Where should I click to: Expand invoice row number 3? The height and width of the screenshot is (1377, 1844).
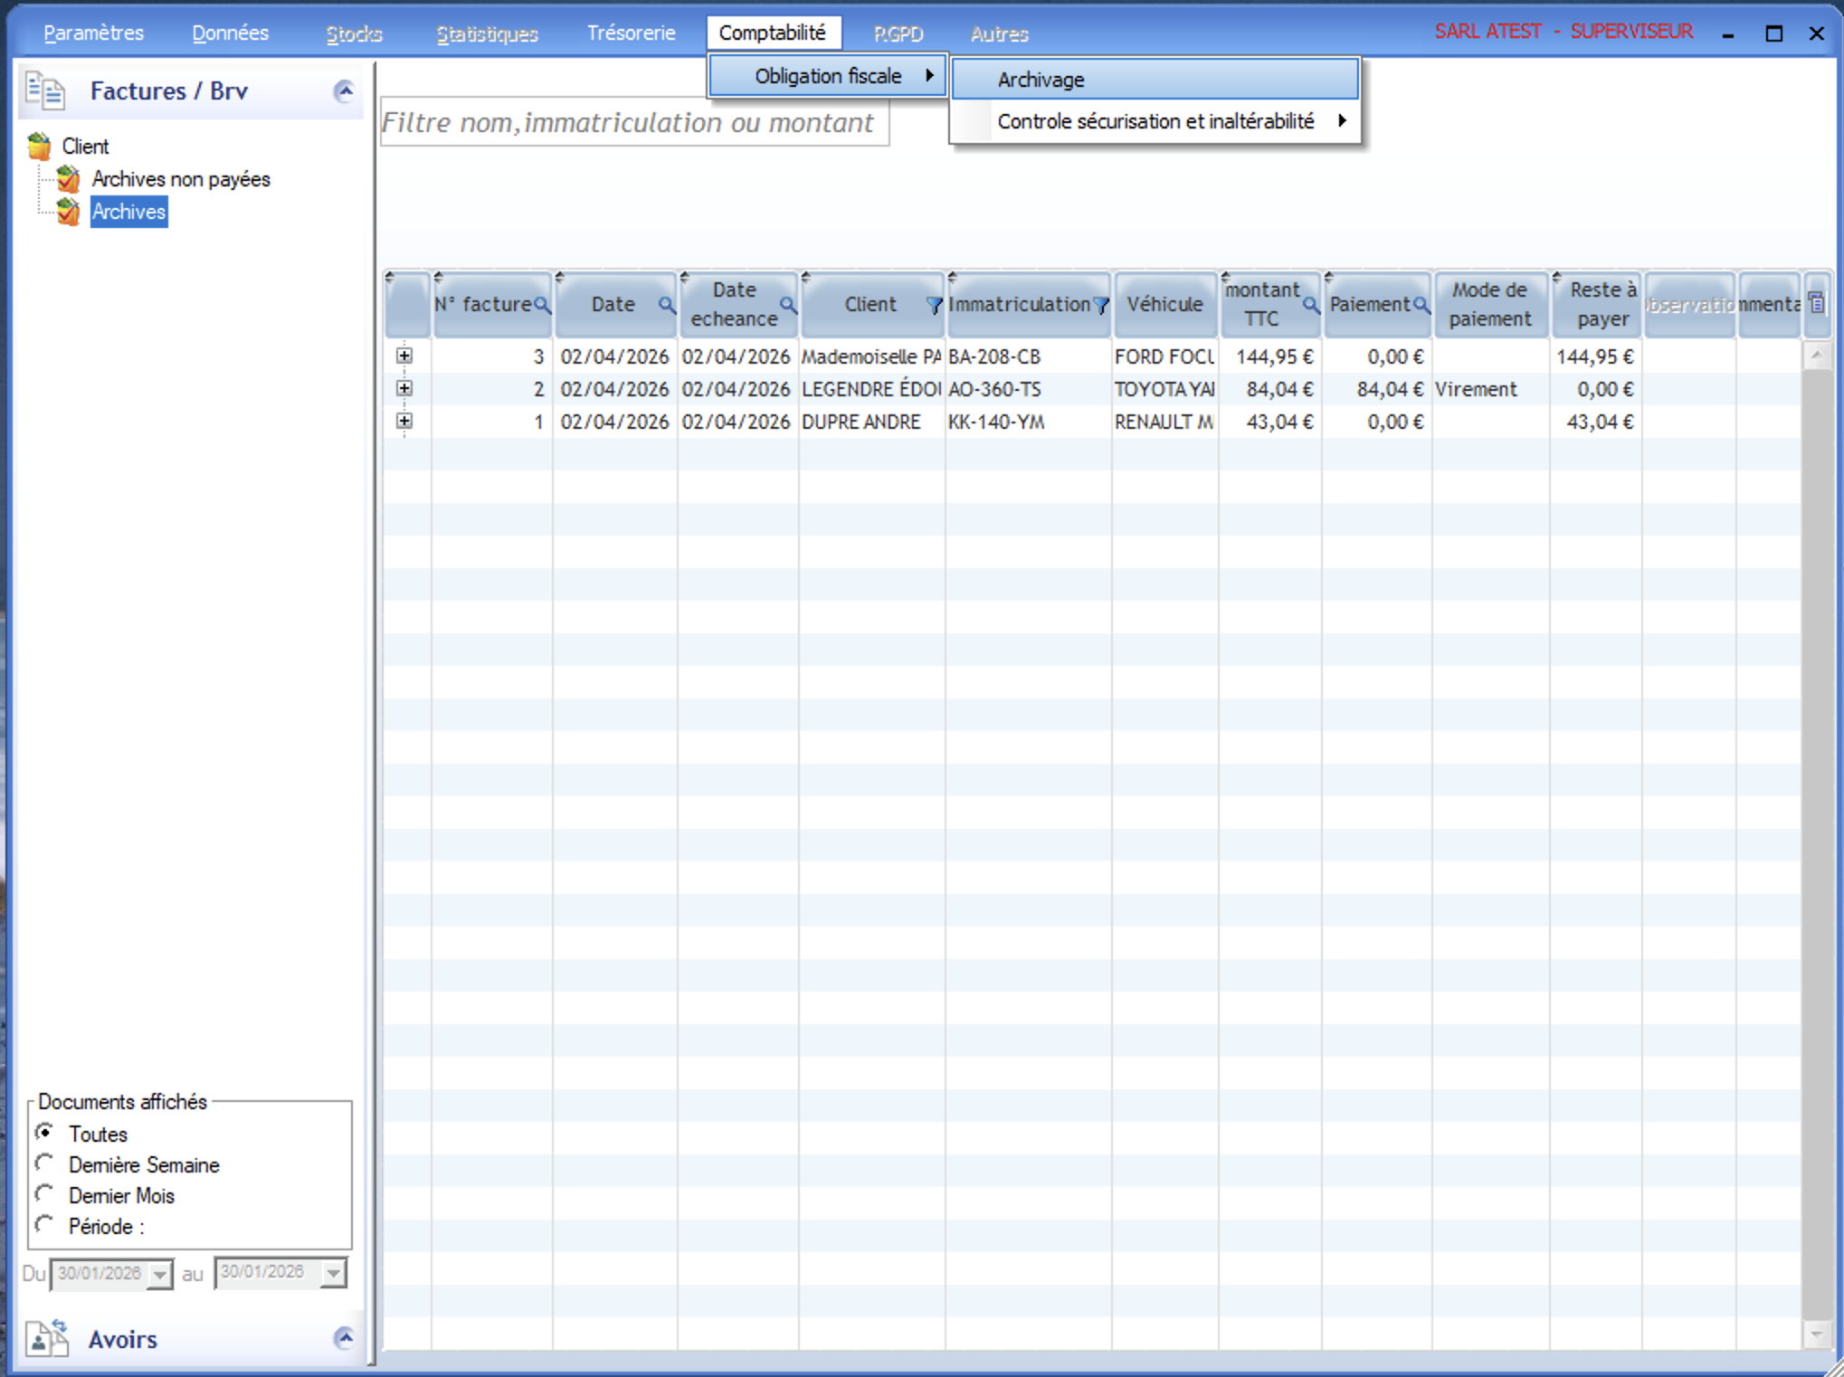tap(404, 356)
